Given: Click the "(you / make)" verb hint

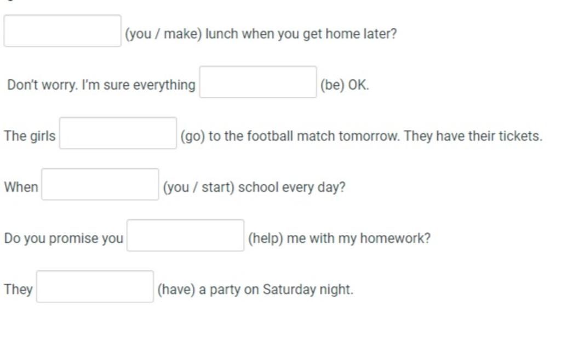Looking at the screenshot, I should tap(163, 34).
